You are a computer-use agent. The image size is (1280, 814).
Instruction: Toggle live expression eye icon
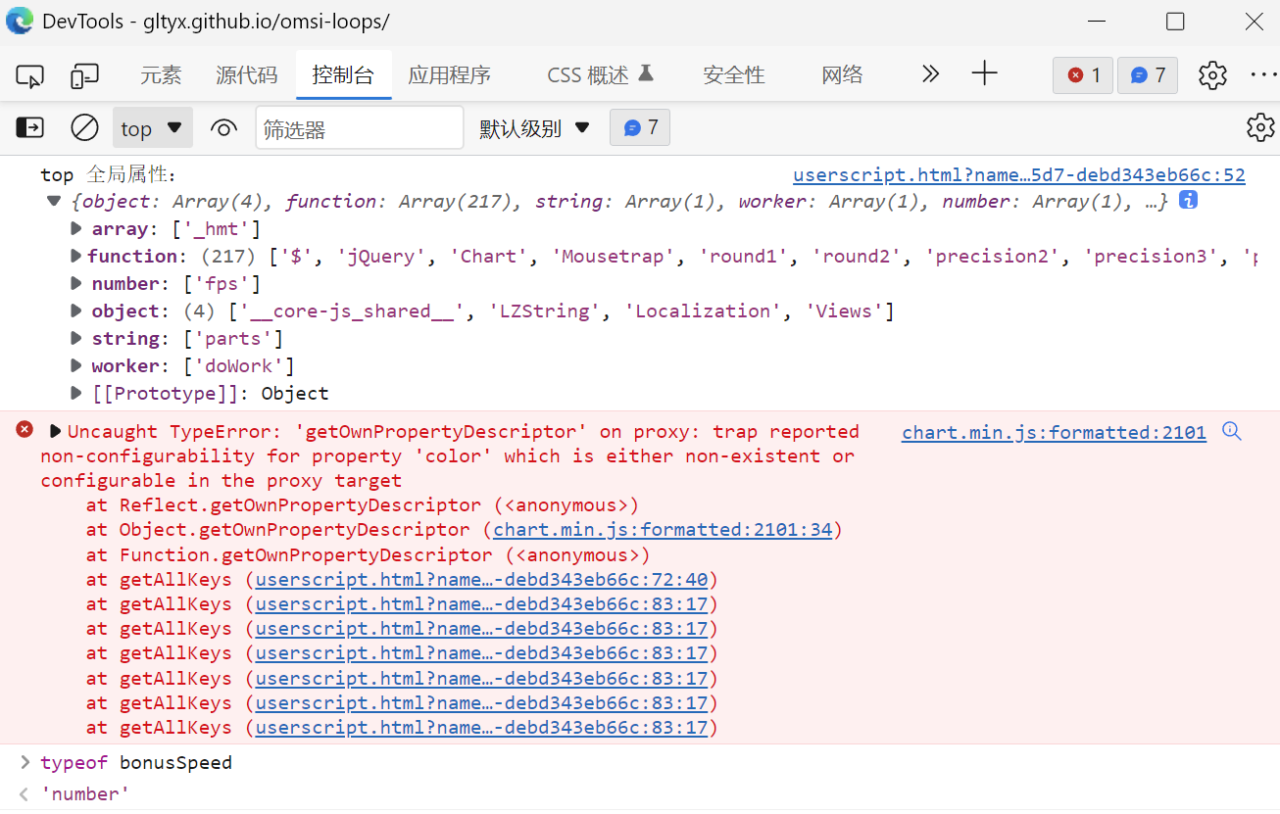pyautogui.click(x=224, y=128)
